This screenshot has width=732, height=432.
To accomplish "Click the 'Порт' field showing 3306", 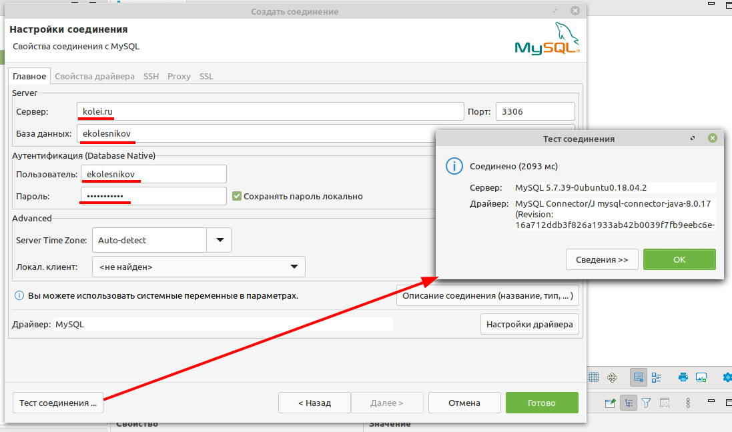I will pyautogui.click(x=535, y=112).
